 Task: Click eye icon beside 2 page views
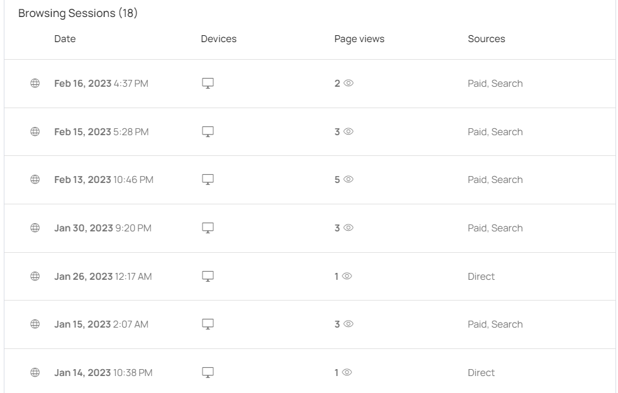click(349, 84)
